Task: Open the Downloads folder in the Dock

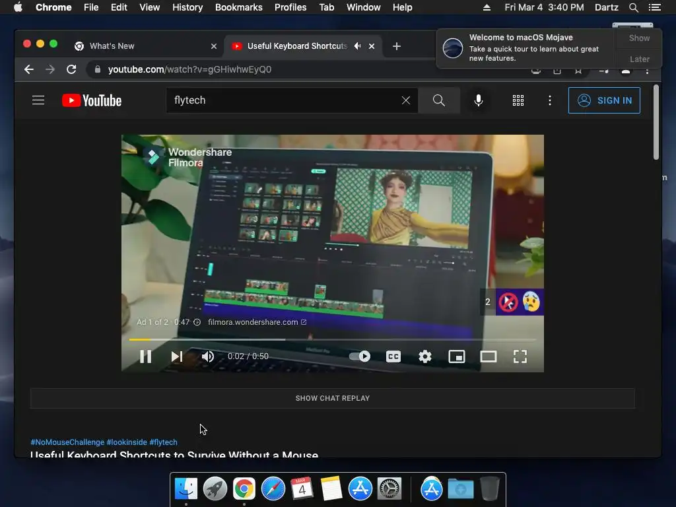Action: click(x=460, y=489)
